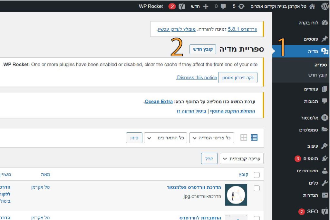
Task: Check the box for הדרכת וורדפרס ואלמנטור row
Action: click(257, 188)
